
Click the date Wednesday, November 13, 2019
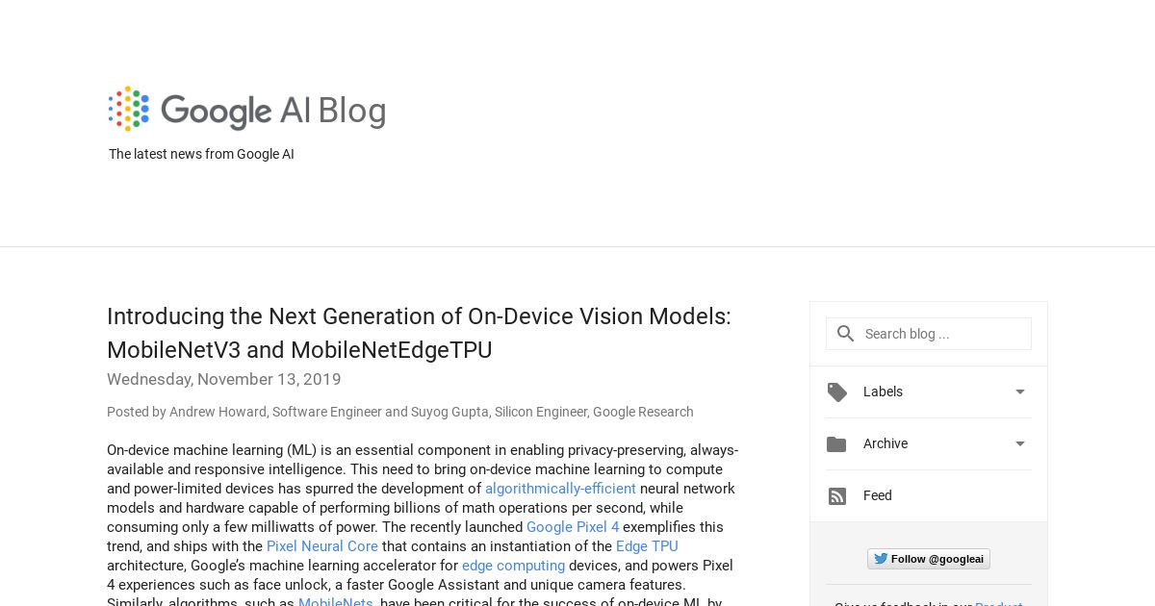click(x=224, y=379)
